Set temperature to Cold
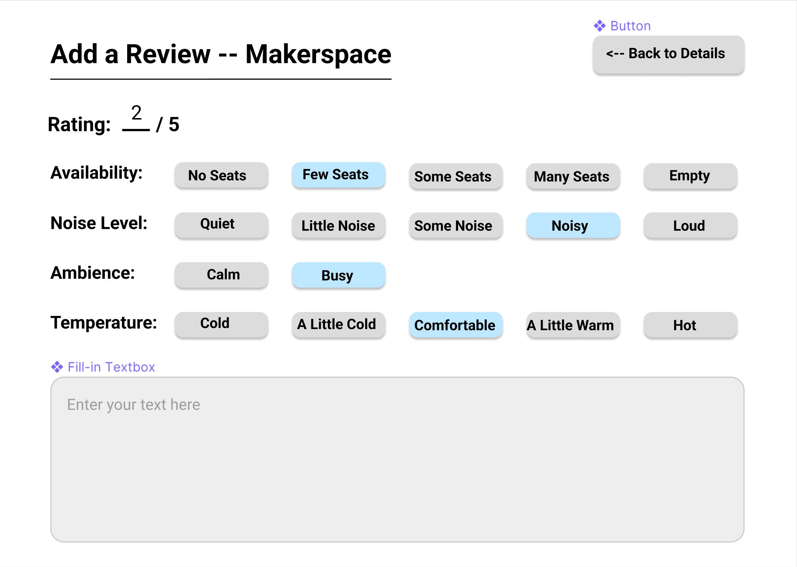This screenshot has width=797, height=567. pos(221,324)
